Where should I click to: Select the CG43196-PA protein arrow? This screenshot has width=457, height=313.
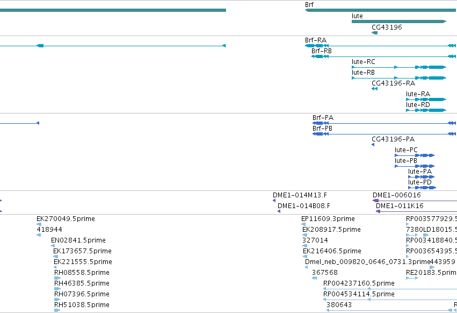tap(373, 145)
